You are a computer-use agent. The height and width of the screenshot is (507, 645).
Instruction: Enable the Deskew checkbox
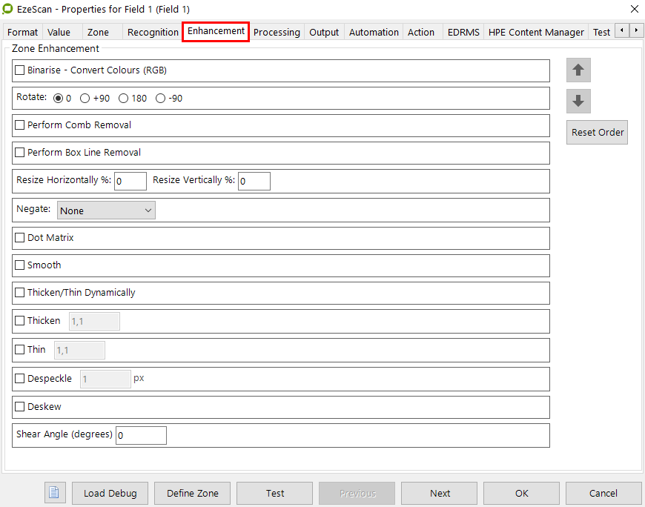point(20,407)
